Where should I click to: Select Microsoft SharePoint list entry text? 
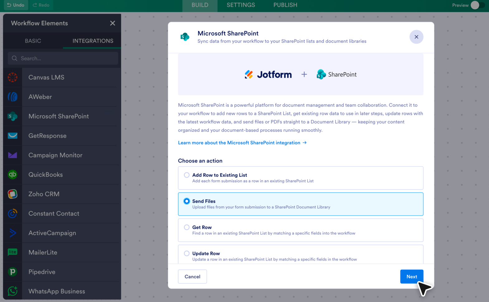(x=59, y=116)
